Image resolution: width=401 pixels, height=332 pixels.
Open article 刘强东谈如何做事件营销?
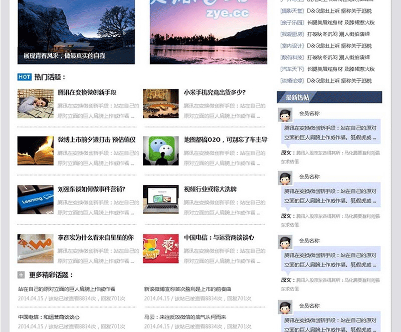pyautogui.click(x=91, y=189)
